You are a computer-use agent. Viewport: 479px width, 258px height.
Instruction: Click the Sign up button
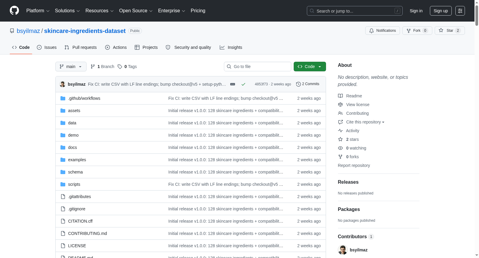point(441,11)
